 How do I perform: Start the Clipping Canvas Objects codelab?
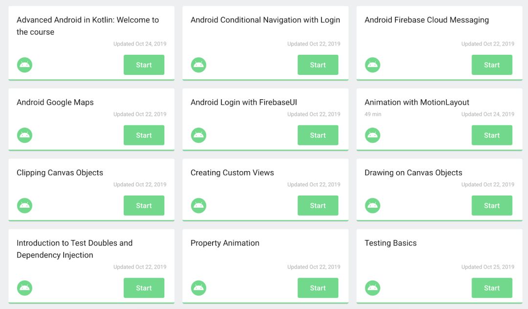(x=144, y=206)
